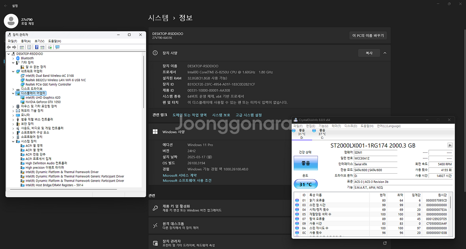Open Device Manager help via question mark icon
This screenshot has height=249, width=466.
[37, 47]
